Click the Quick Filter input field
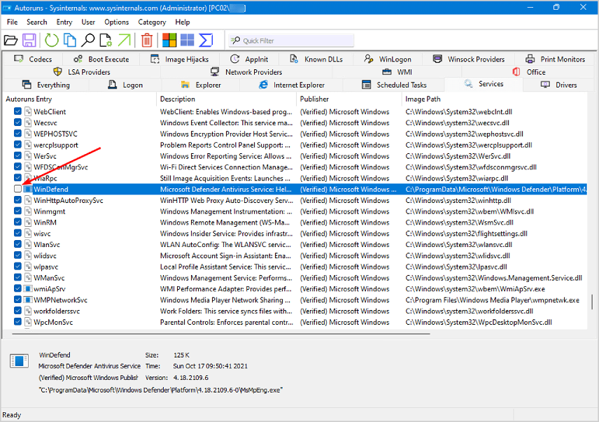The height and width of the screenshot is (422, 599). click(292, 41)
